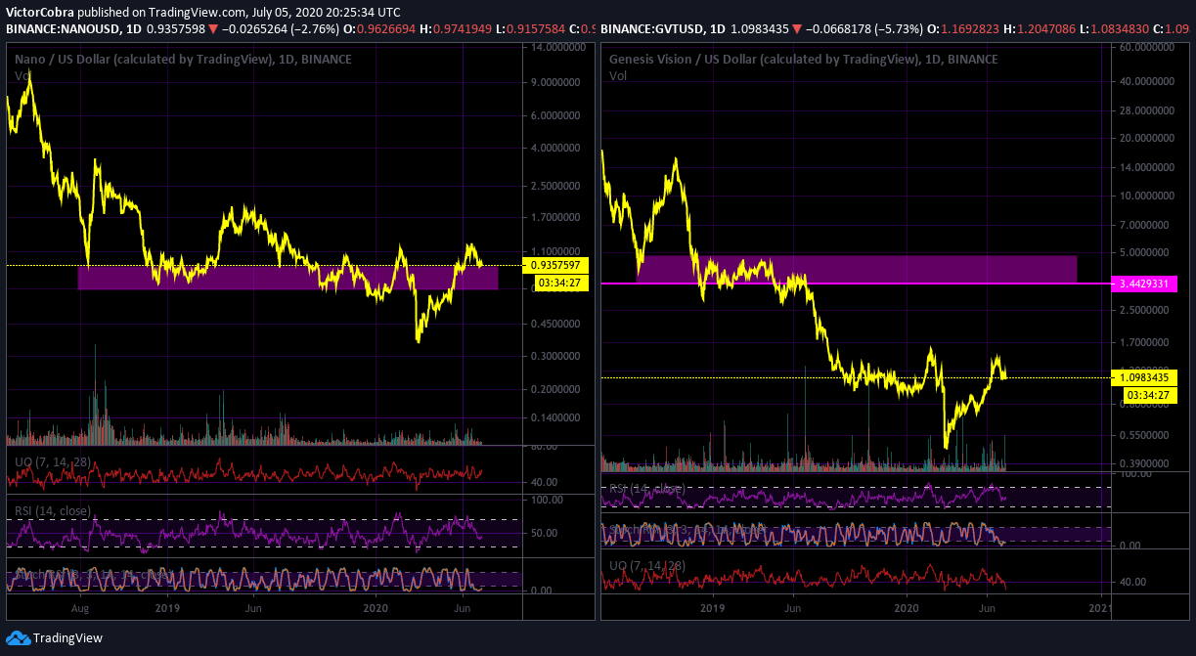Click the 2019 label on GVT time axis
The width and height of the screenshot is (1196, 656).
coord(713,607)
